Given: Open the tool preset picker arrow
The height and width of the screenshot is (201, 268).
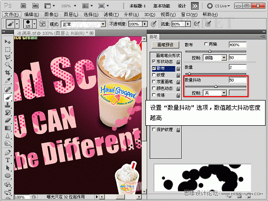Looking at the screenshot, I should pyautogui.click(x=17, y=24).
